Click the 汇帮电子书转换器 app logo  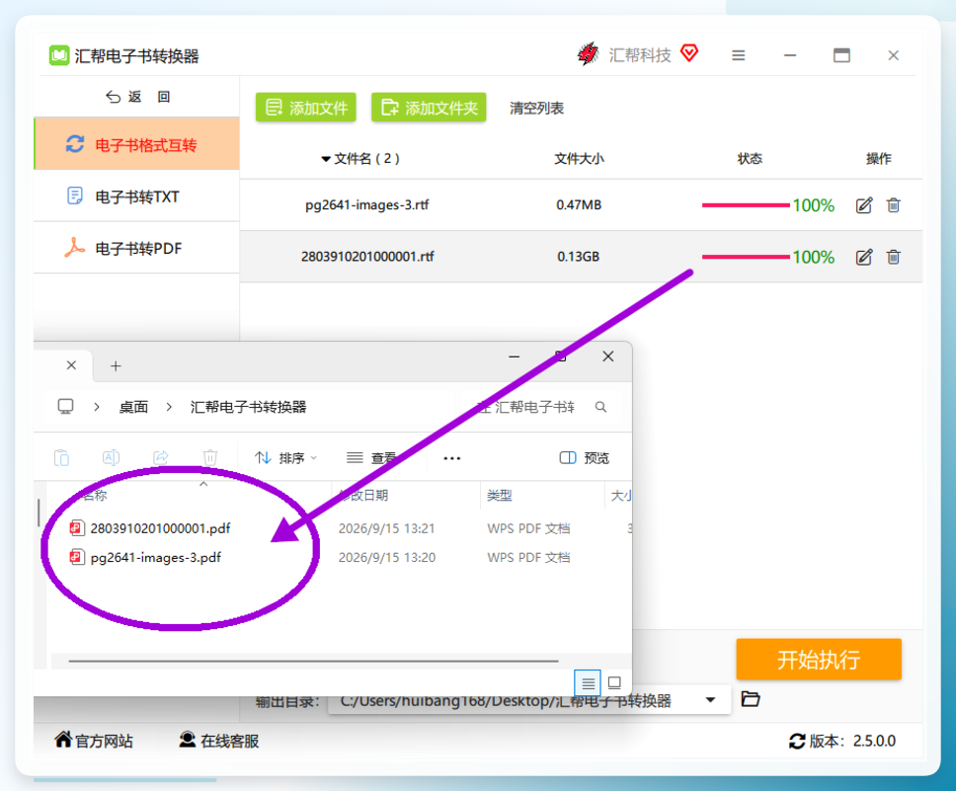coord(59,55)
